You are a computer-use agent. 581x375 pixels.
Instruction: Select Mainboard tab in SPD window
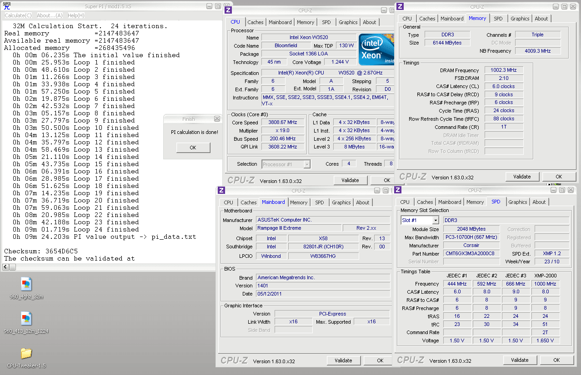450,202
